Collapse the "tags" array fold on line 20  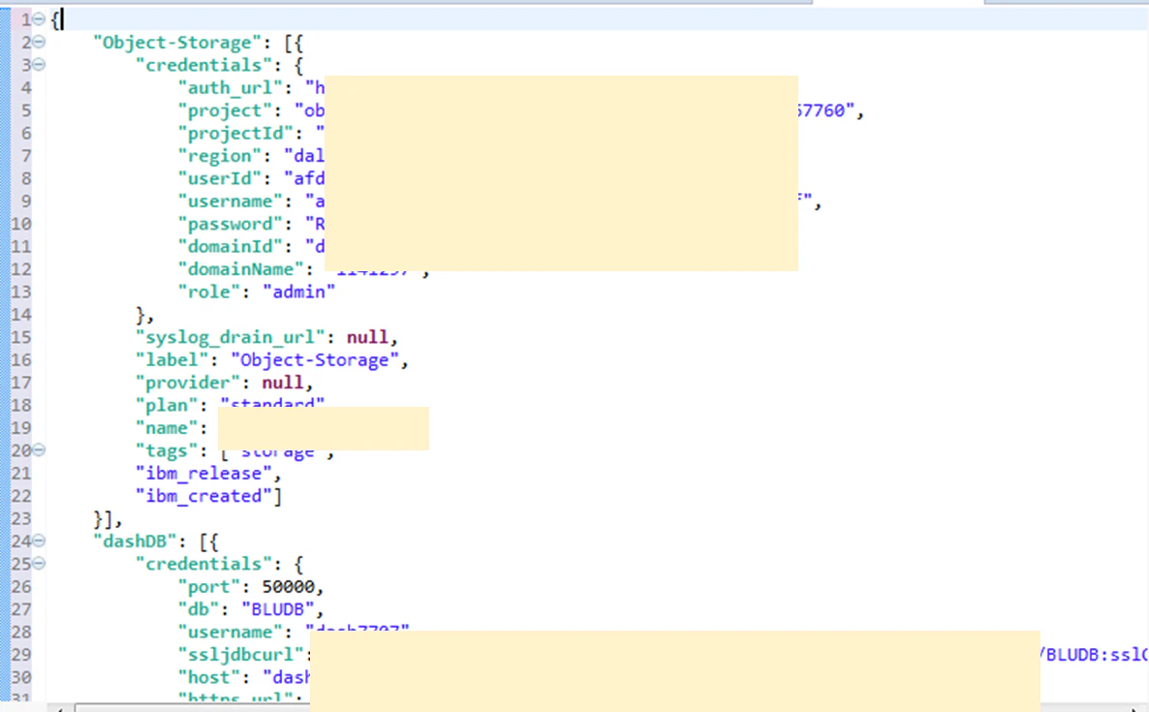click(39, 450)
